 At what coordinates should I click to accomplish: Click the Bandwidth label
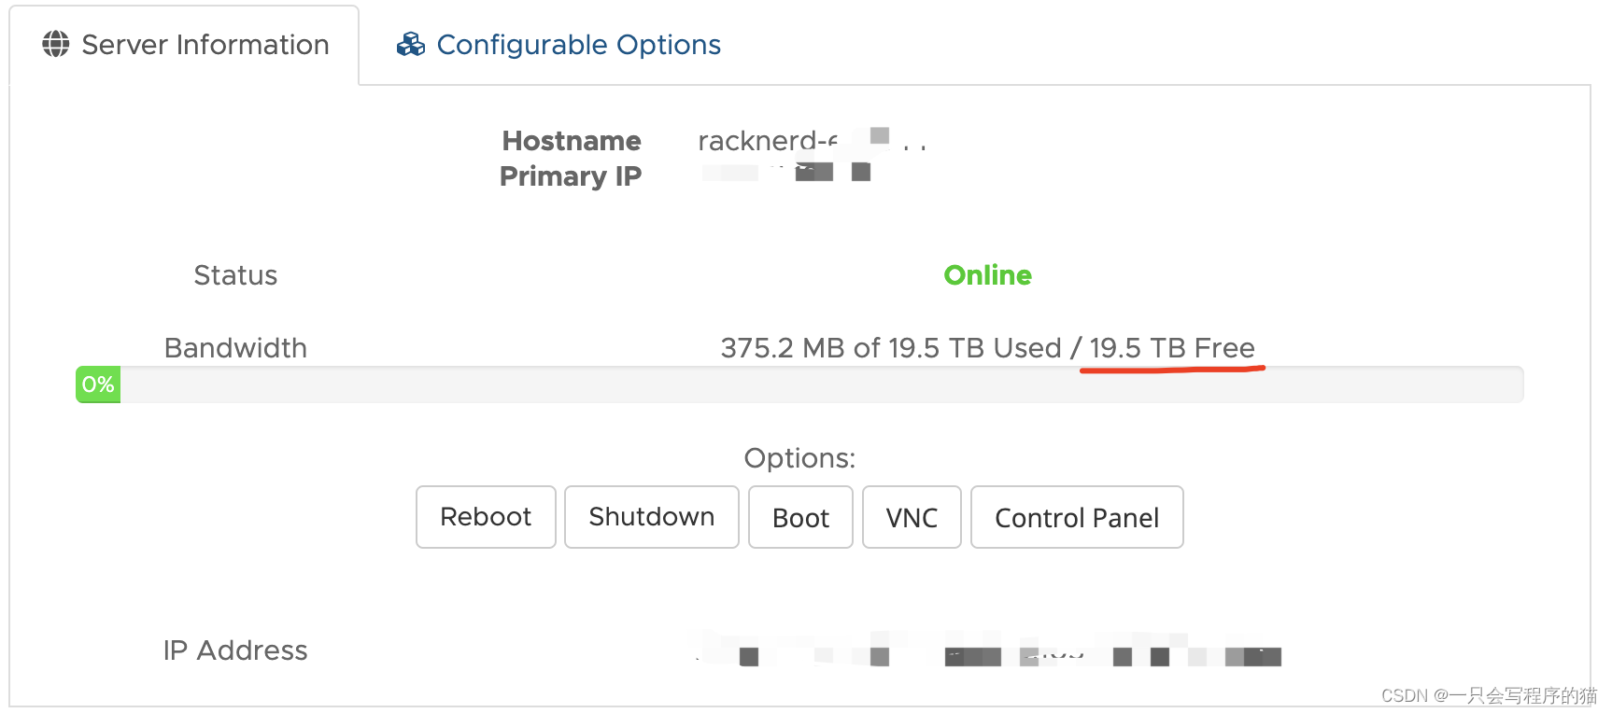tap(235, 348)
